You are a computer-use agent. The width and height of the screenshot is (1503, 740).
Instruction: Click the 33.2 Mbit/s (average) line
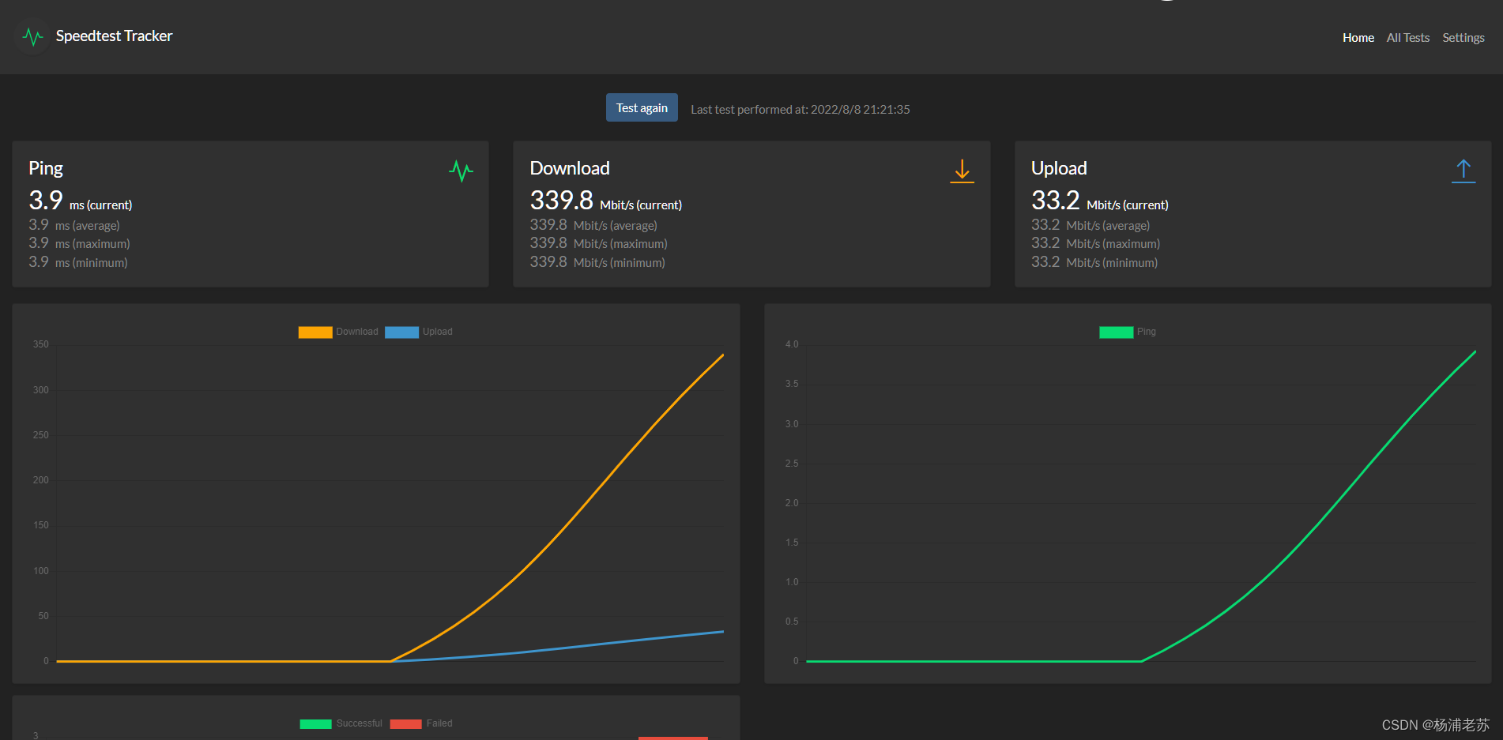(1091, 225)
